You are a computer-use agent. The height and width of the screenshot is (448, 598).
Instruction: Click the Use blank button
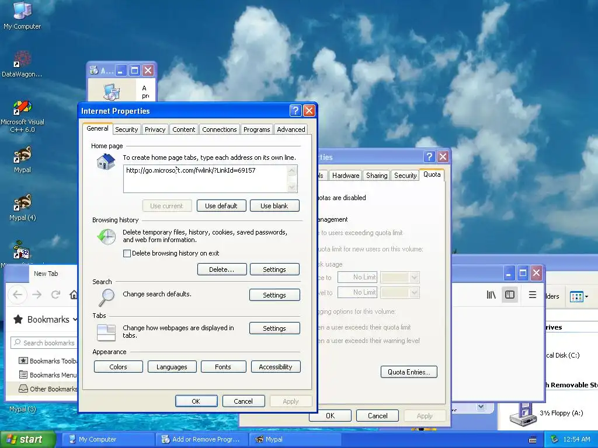(274, 206)
